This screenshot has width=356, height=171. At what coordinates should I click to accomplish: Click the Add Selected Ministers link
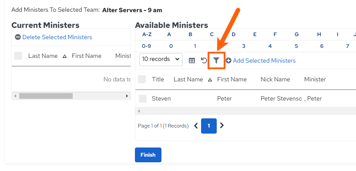click(x=264, y=60)
